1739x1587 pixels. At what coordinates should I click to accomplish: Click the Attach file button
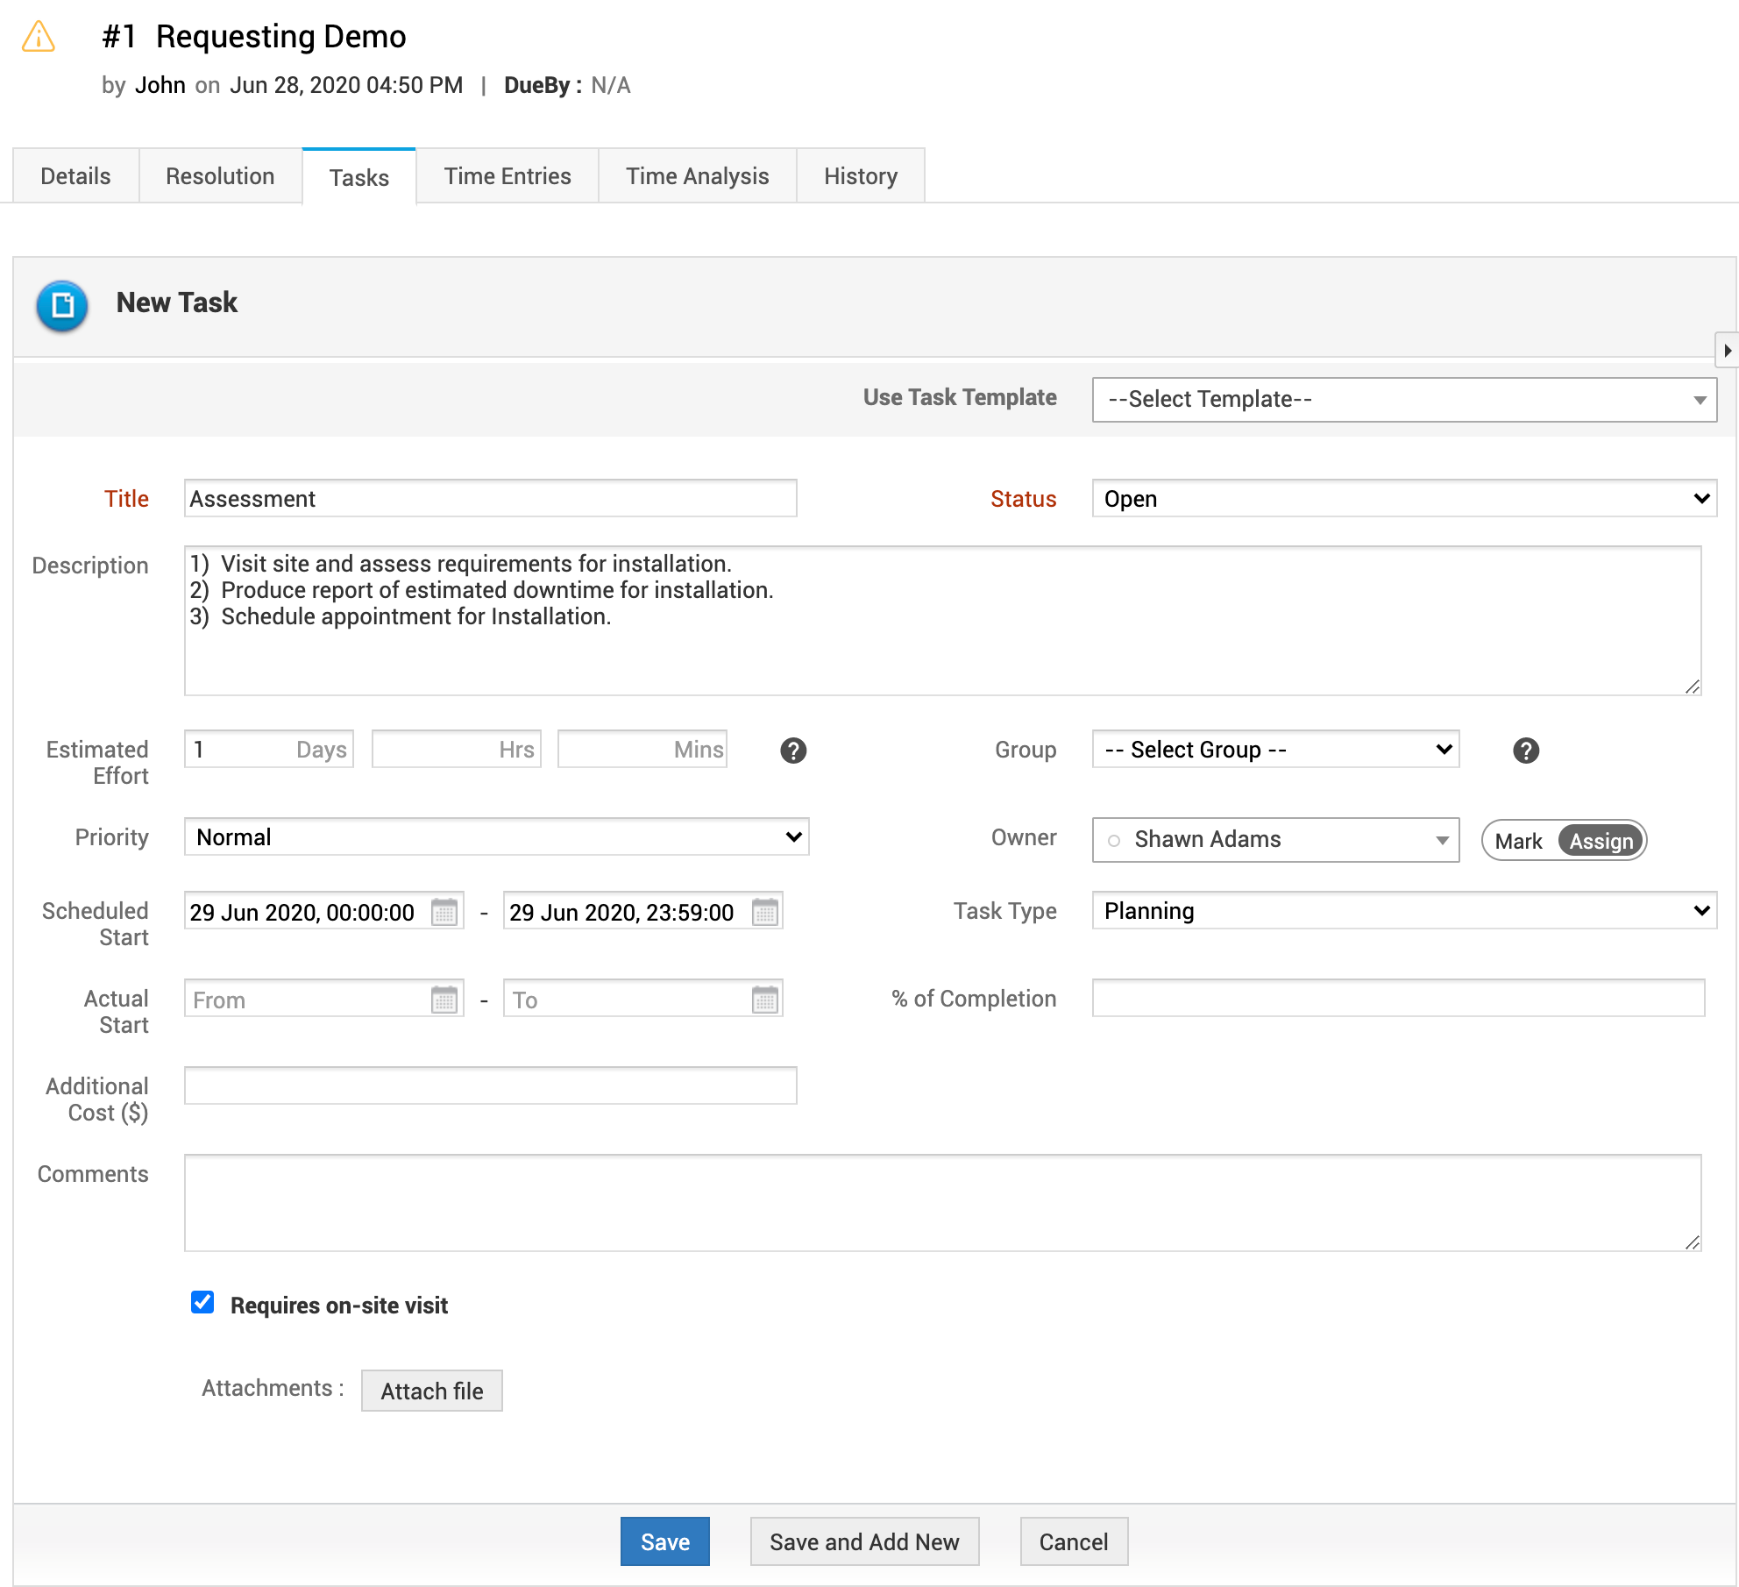click(431, 1391)
